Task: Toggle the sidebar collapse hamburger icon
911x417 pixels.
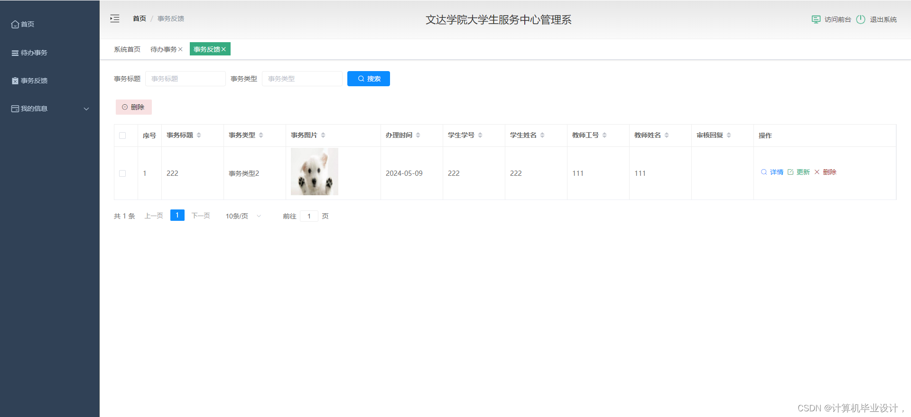Action: coord(115,18)
